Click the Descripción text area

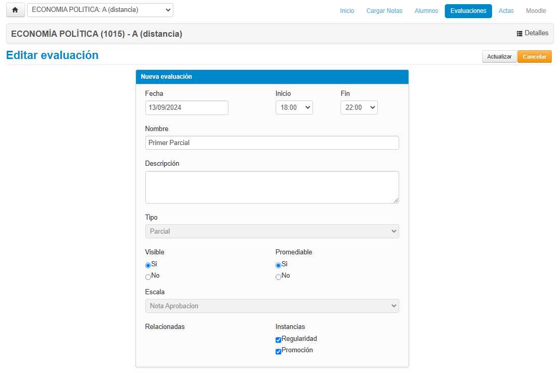click(272, 187)
